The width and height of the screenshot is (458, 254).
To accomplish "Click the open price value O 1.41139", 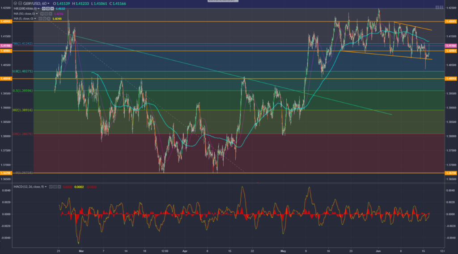I will [x=61, y=4].
